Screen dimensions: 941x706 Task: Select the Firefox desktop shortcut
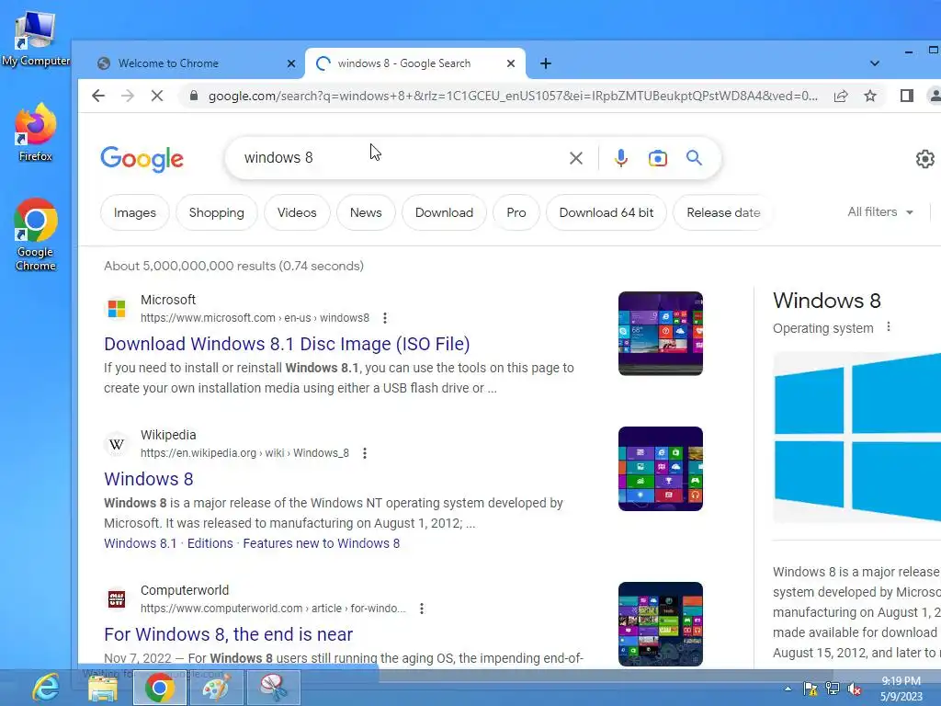coord(36,132)
